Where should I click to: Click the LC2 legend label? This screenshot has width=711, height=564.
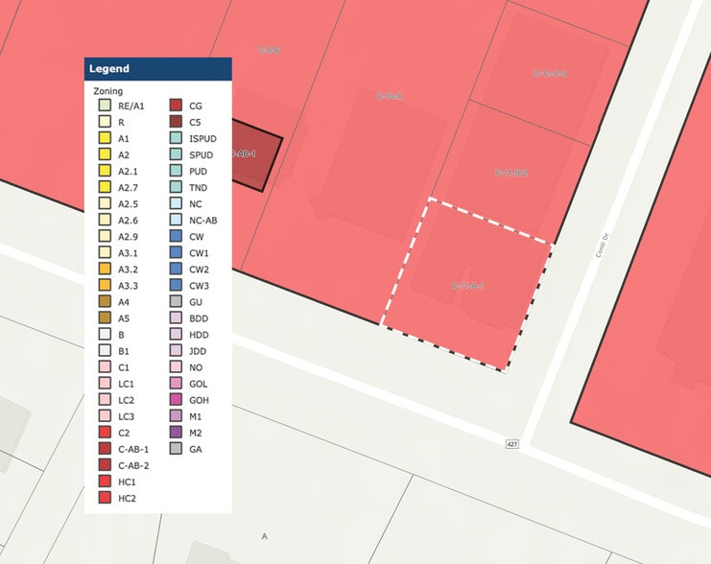point(126,400)
